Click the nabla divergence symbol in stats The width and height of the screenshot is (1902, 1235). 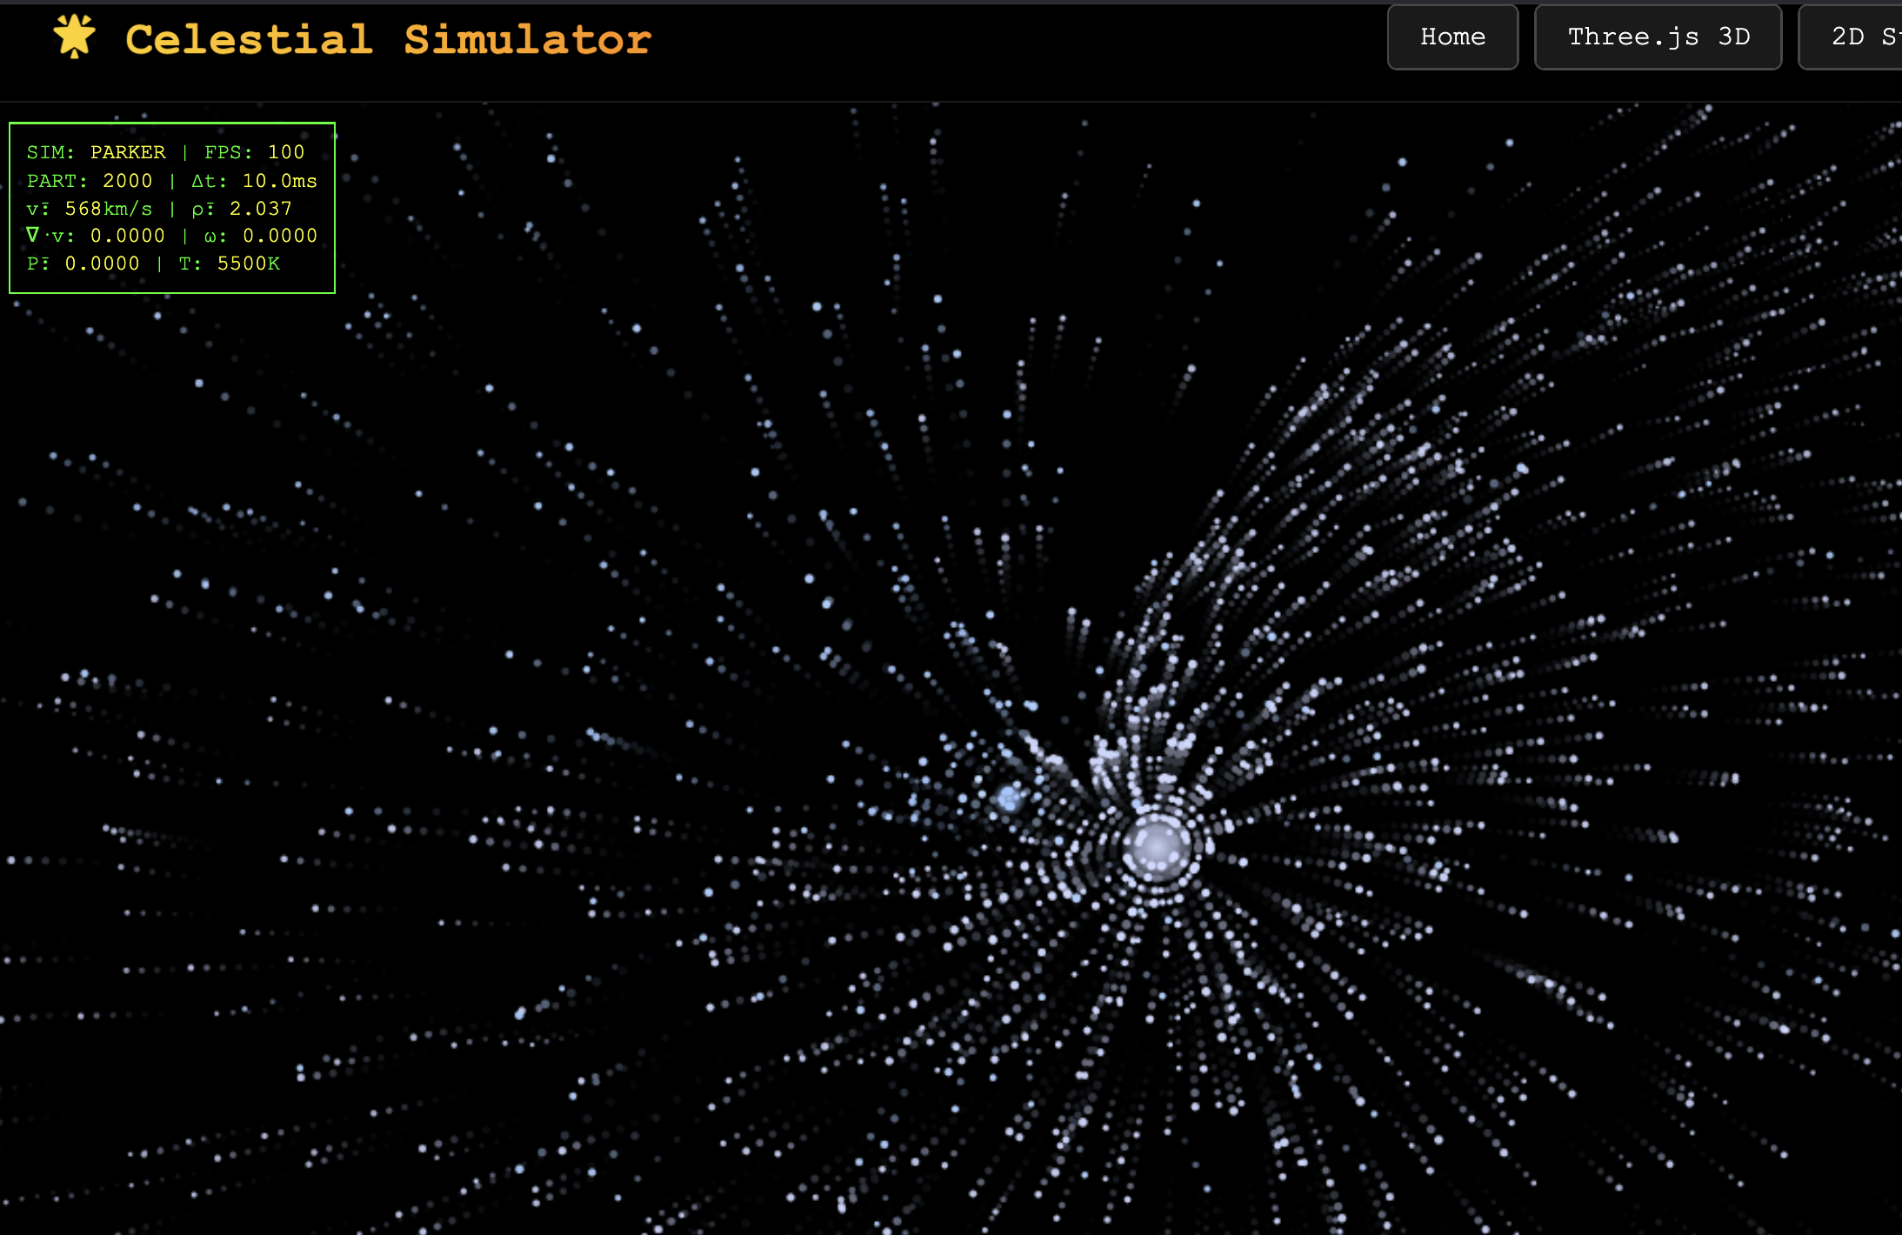[x=32, y=235]
